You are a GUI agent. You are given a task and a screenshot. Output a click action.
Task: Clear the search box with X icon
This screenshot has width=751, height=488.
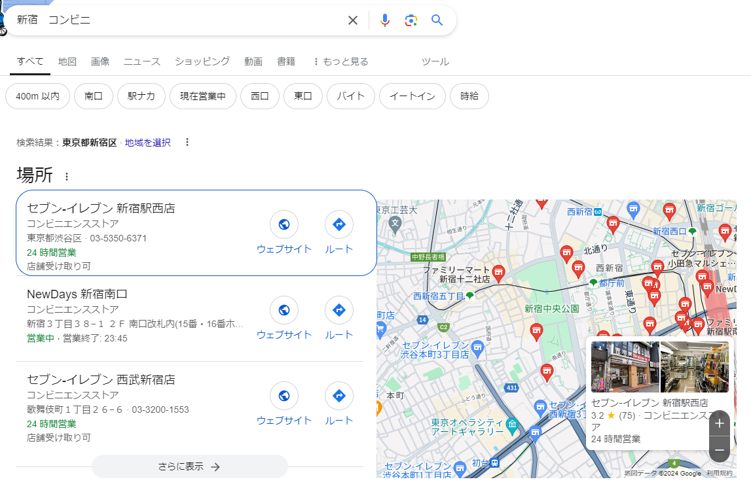[352, 20]
